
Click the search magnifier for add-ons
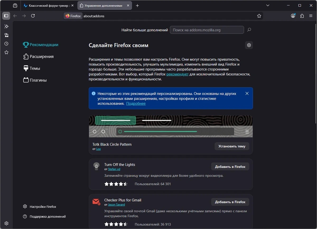coord(249,30)
